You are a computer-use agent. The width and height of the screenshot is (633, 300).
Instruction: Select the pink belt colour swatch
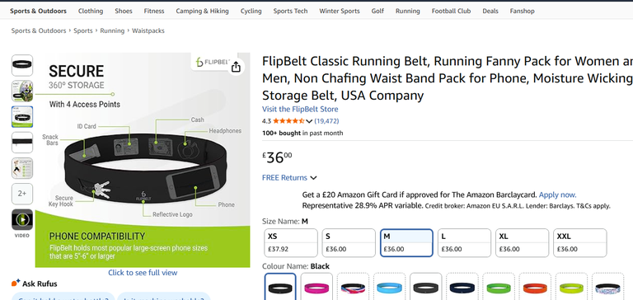coord(316,288)
